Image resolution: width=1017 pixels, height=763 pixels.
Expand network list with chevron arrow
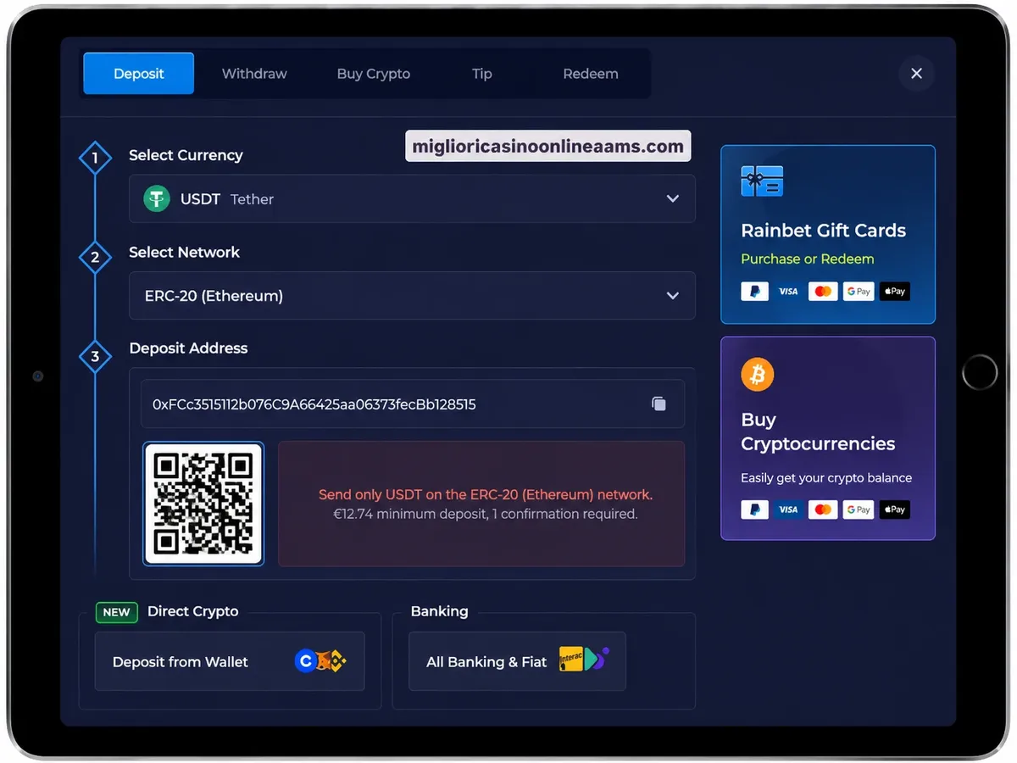673,296
